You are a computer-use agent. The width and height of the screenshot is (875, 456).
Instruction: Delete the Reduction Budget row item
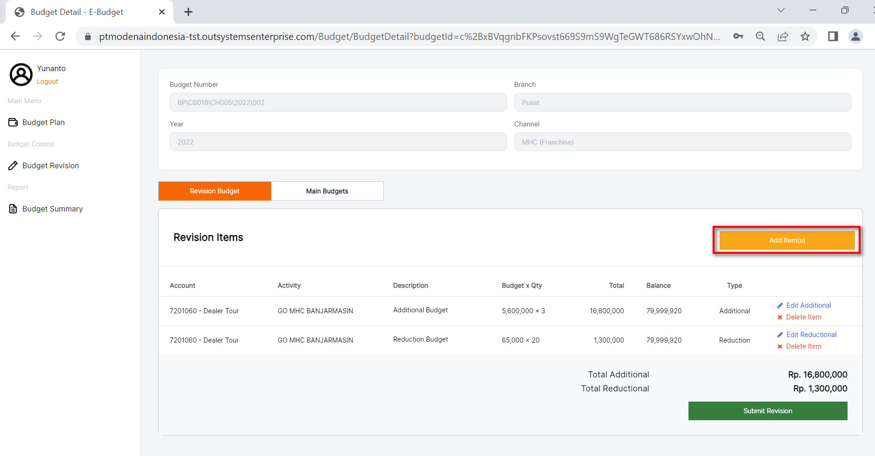[x=803, y=346]
